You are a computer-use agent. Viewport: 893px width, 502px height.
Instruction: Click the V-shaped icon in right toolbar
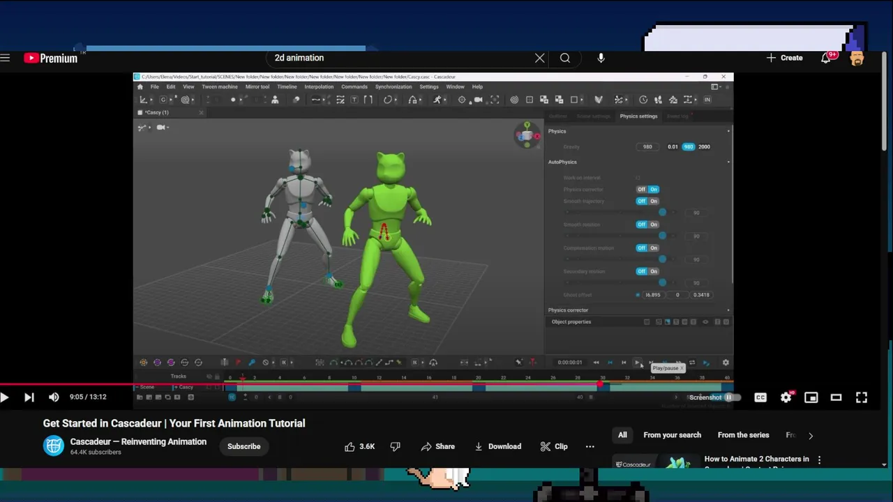pos(599,100)
